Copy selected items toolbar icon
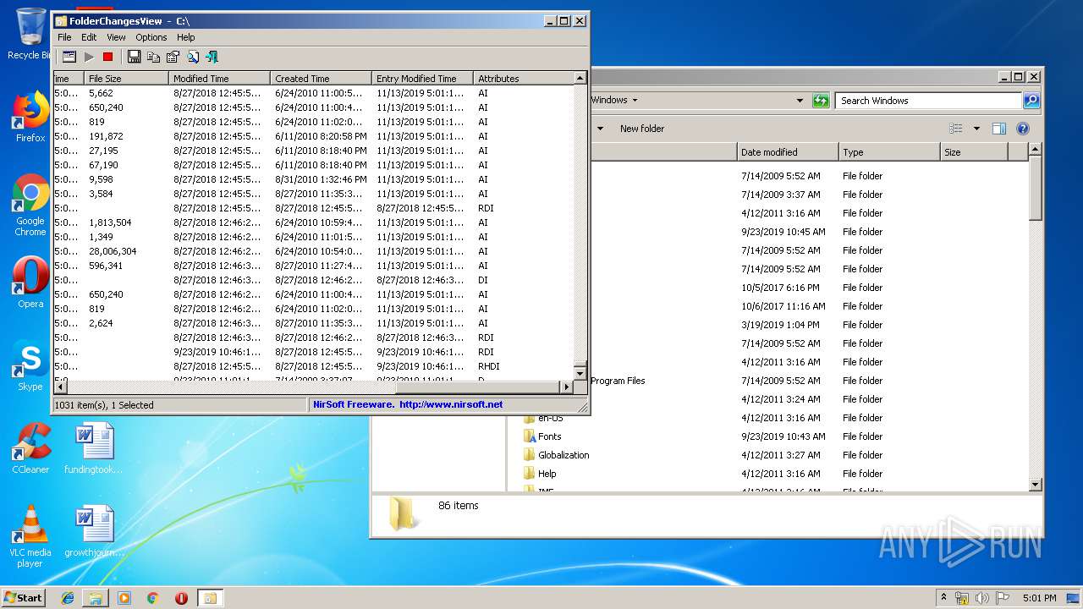The image size is (1083, 609). click(153, 57)
